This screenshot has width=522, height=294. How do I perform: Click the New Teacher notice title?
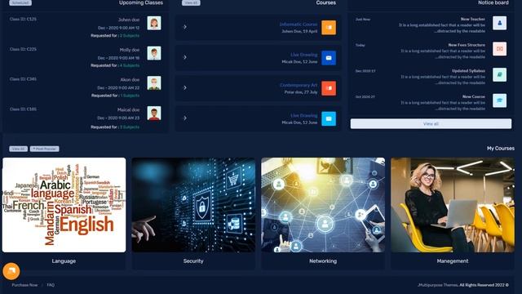(x=473, y=19)
